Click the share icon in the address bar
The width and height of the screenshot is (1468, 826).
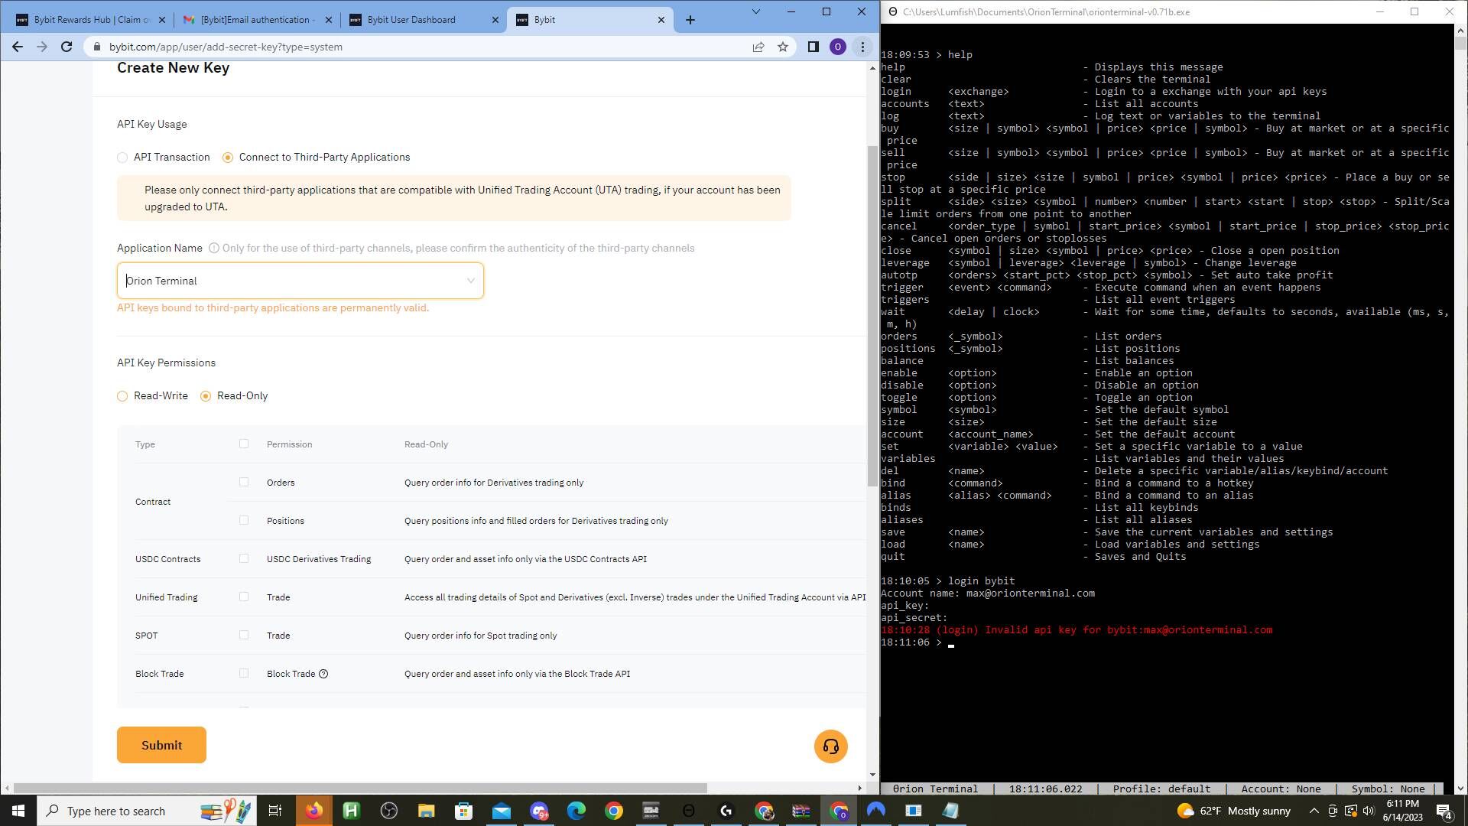click(758, 47)
